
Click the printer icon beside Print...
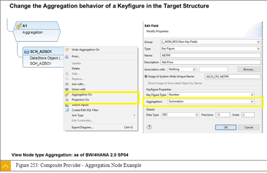click(x=67, y=57)
